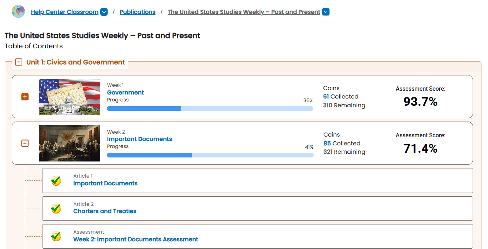Click checkmark icon beside the Week 2 Assessment
488x249 pixels.
[x=56, y=236]
